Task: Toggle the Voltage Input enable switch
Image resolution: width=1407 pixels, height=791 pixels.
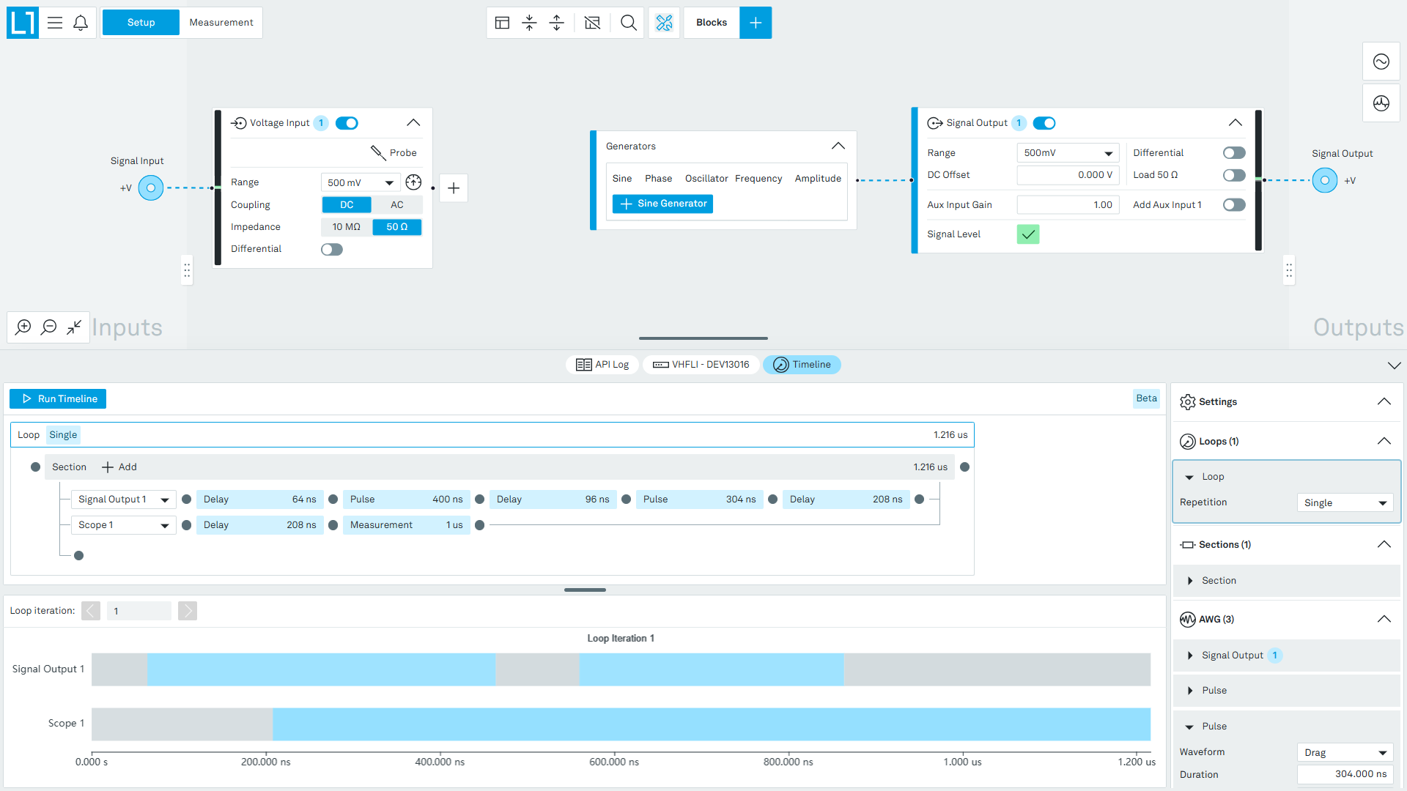Action: point(347,123)
